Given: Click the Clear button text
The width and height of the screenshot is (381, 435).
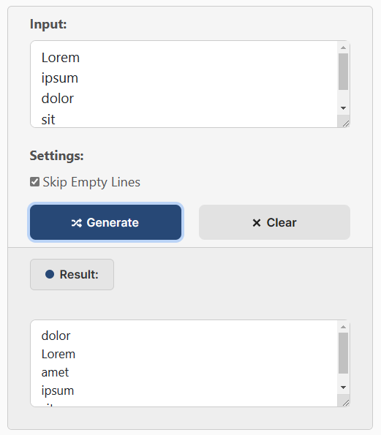Looking at the screenshot, I should point(282,222).
